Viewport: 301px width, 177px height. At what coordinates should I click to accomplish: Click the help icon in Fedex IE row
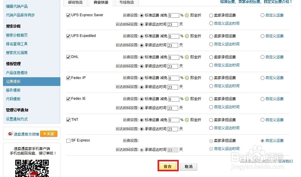[187, 99]
